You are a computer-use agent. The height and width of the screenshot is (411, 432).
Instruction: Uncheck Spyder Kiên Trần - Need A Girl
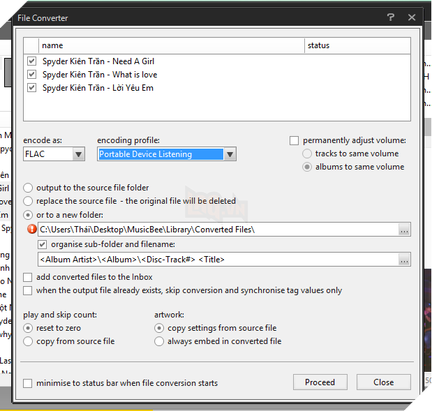pos(31,61)
